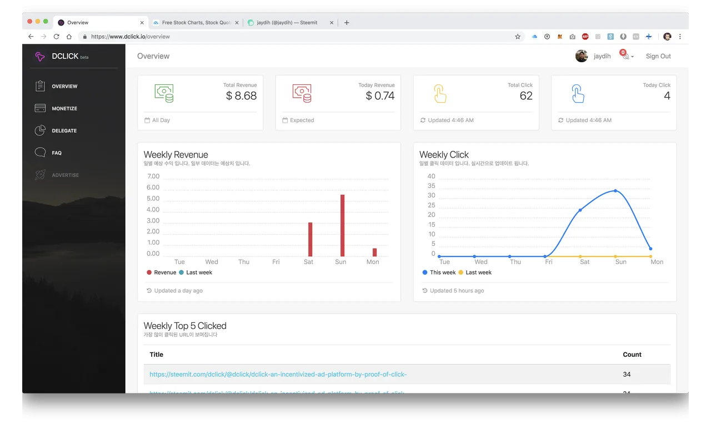Screen dimensions: 711x425
Task: Click the browser forward button
Action: coord(43,37)
